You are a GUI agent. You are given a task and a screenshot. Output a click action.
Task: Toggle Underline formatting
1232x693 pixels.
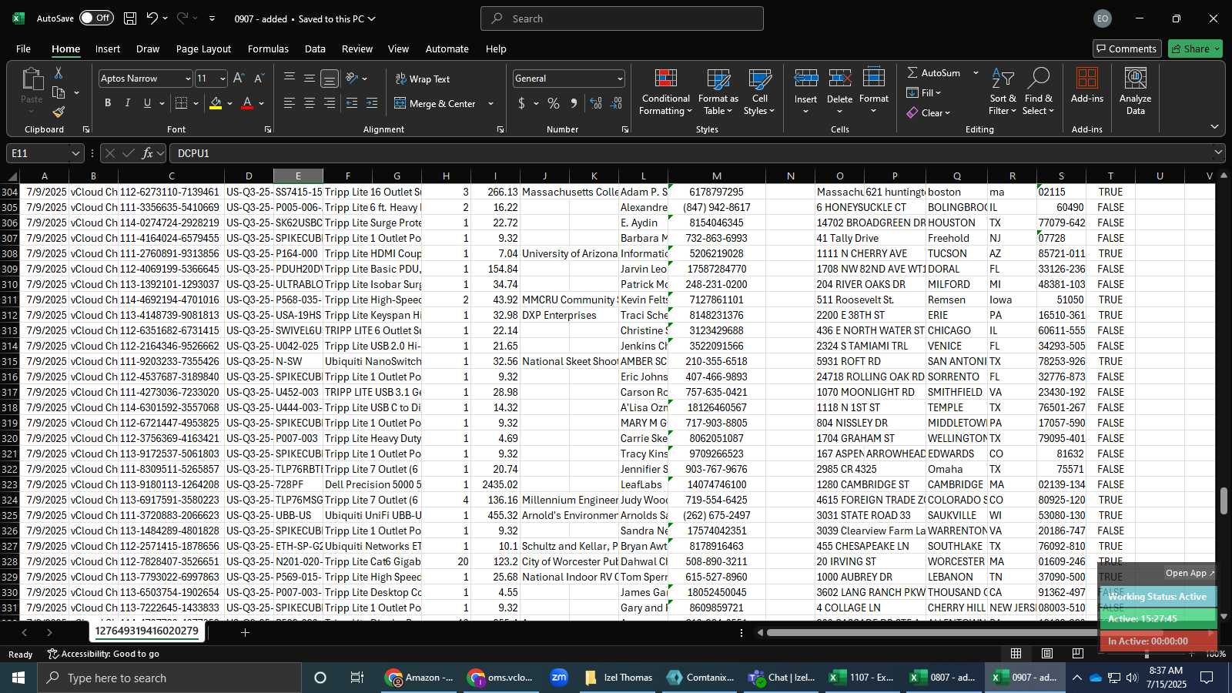pos(147,103)
